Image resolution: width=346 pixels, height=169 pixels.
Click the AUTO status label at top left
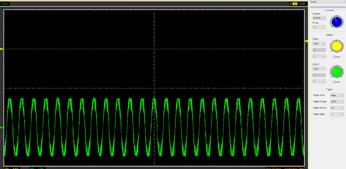pyautogui.click(x=5, y=4)
